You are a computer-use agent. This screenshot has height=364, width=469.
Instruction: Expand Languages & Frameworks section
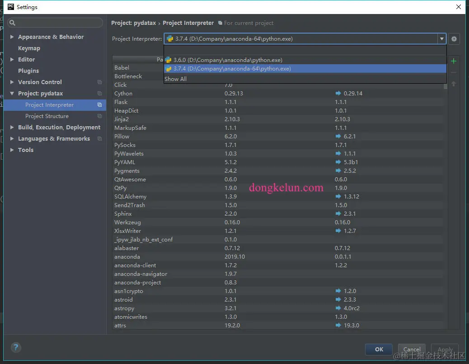(x=12, y=139)
